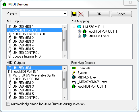Select the System port map object label
This screenshot has height=112, width=139.
tap(82, 73)
